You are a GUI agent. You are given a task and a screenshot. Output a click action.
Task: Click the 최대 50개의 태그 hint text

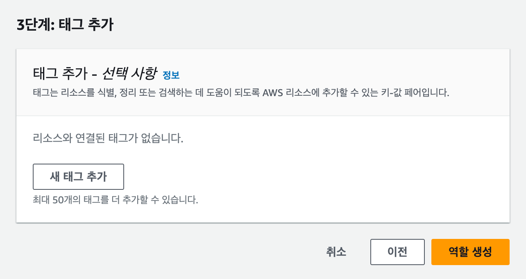(116, 201)
